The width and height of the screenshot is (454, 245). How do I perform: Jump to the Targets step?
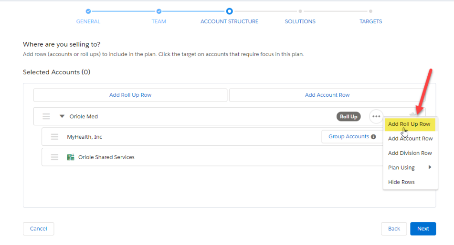370,21
